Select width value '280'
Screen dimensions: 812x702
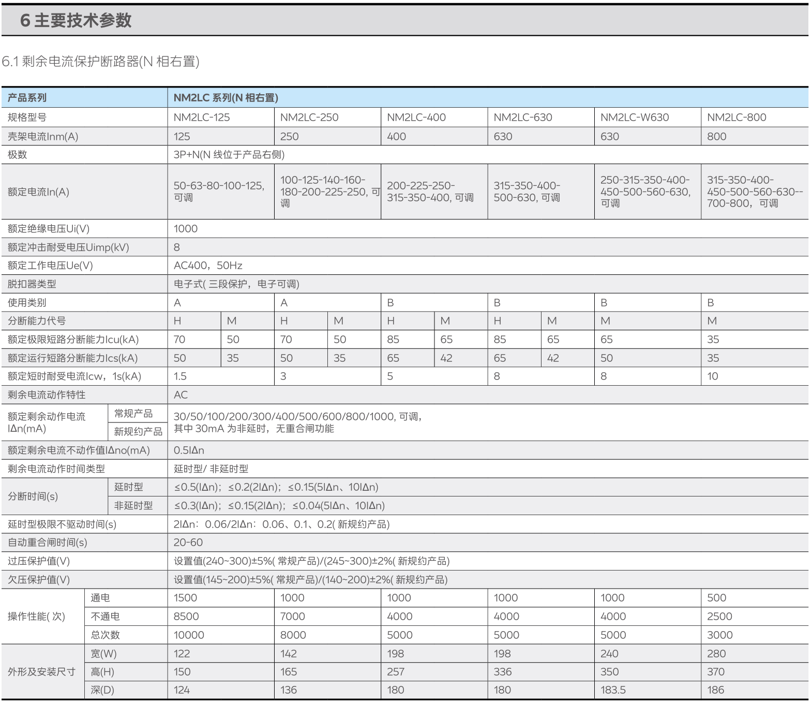pos(717,654)
